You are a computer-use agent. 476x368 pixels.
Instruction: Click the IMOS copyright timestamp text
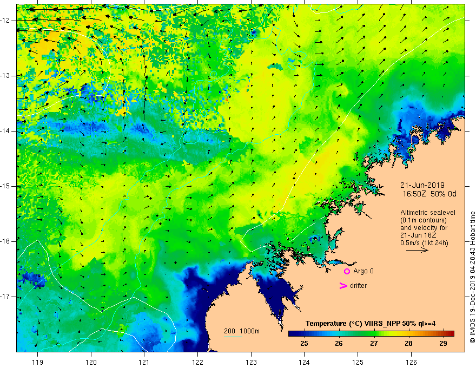coord(472,277)
